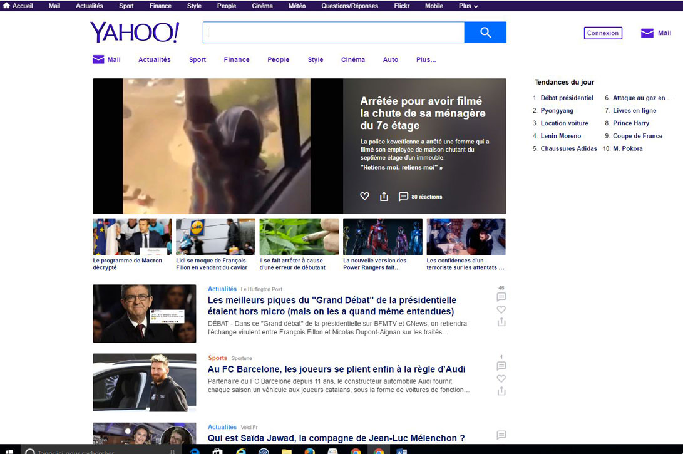Open Mobile in the top bar
The image size is (683, 454).
click(x=434, y=6)
